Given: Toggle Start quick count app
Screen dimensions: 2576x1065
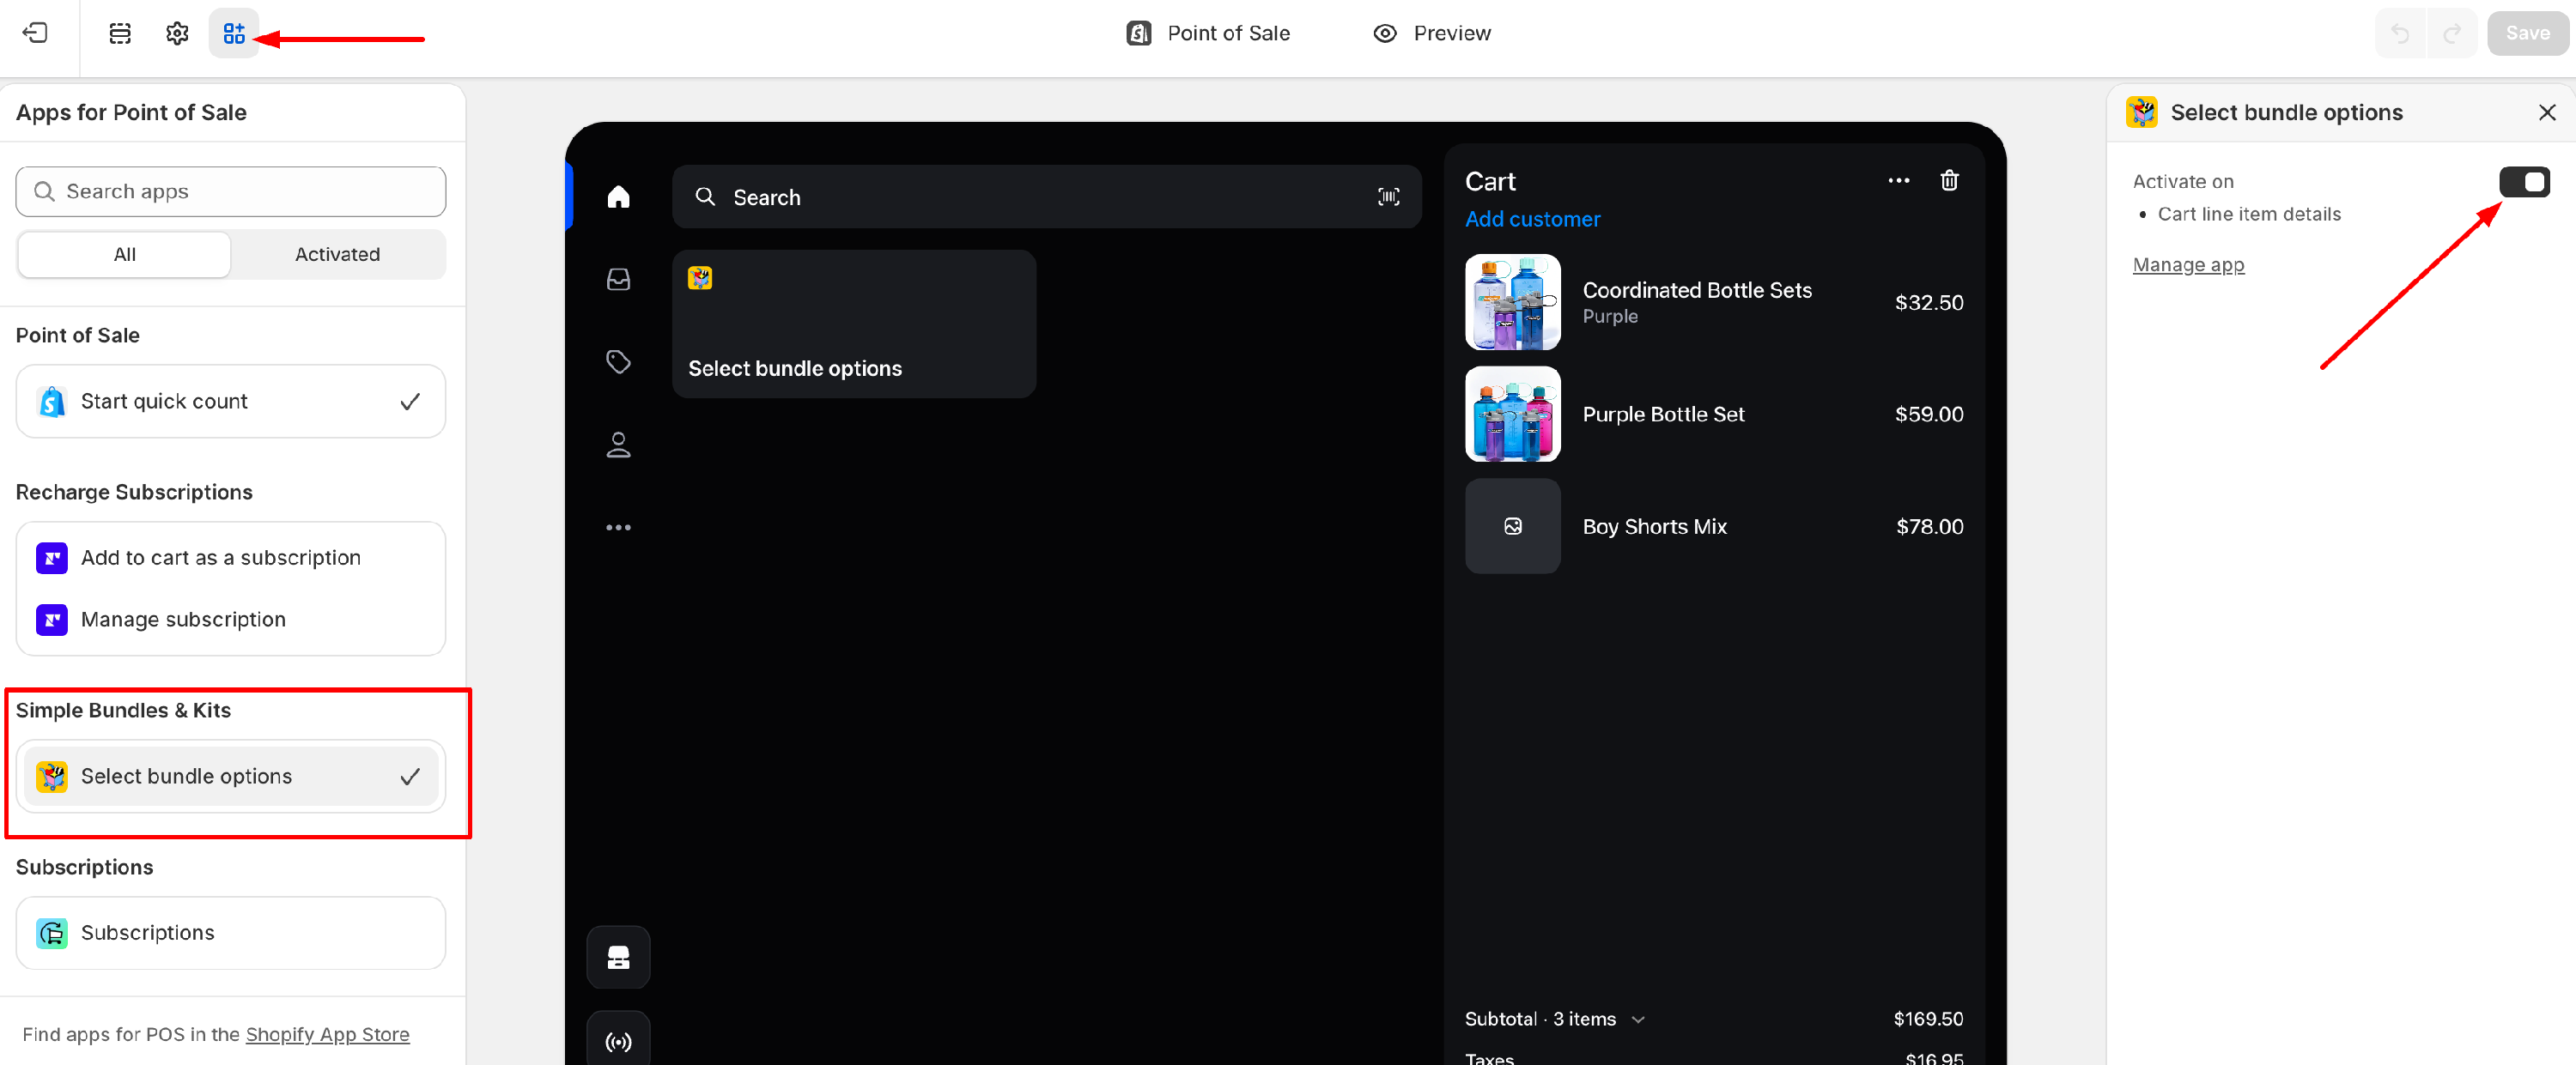Looking at the screenshot, I should pyautogui.click(x=231, y=401).
